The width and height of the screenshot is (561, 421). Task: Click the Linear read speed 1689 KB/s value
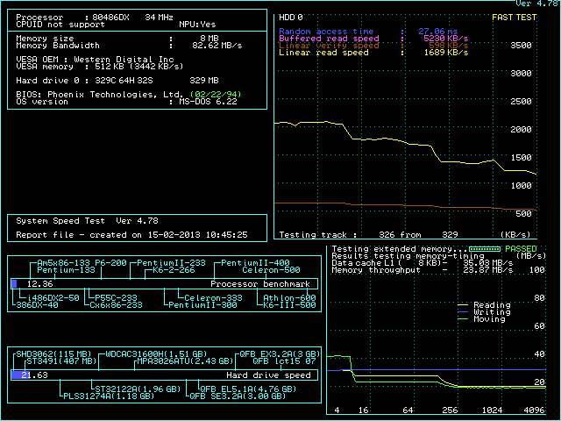coord(446,53)
